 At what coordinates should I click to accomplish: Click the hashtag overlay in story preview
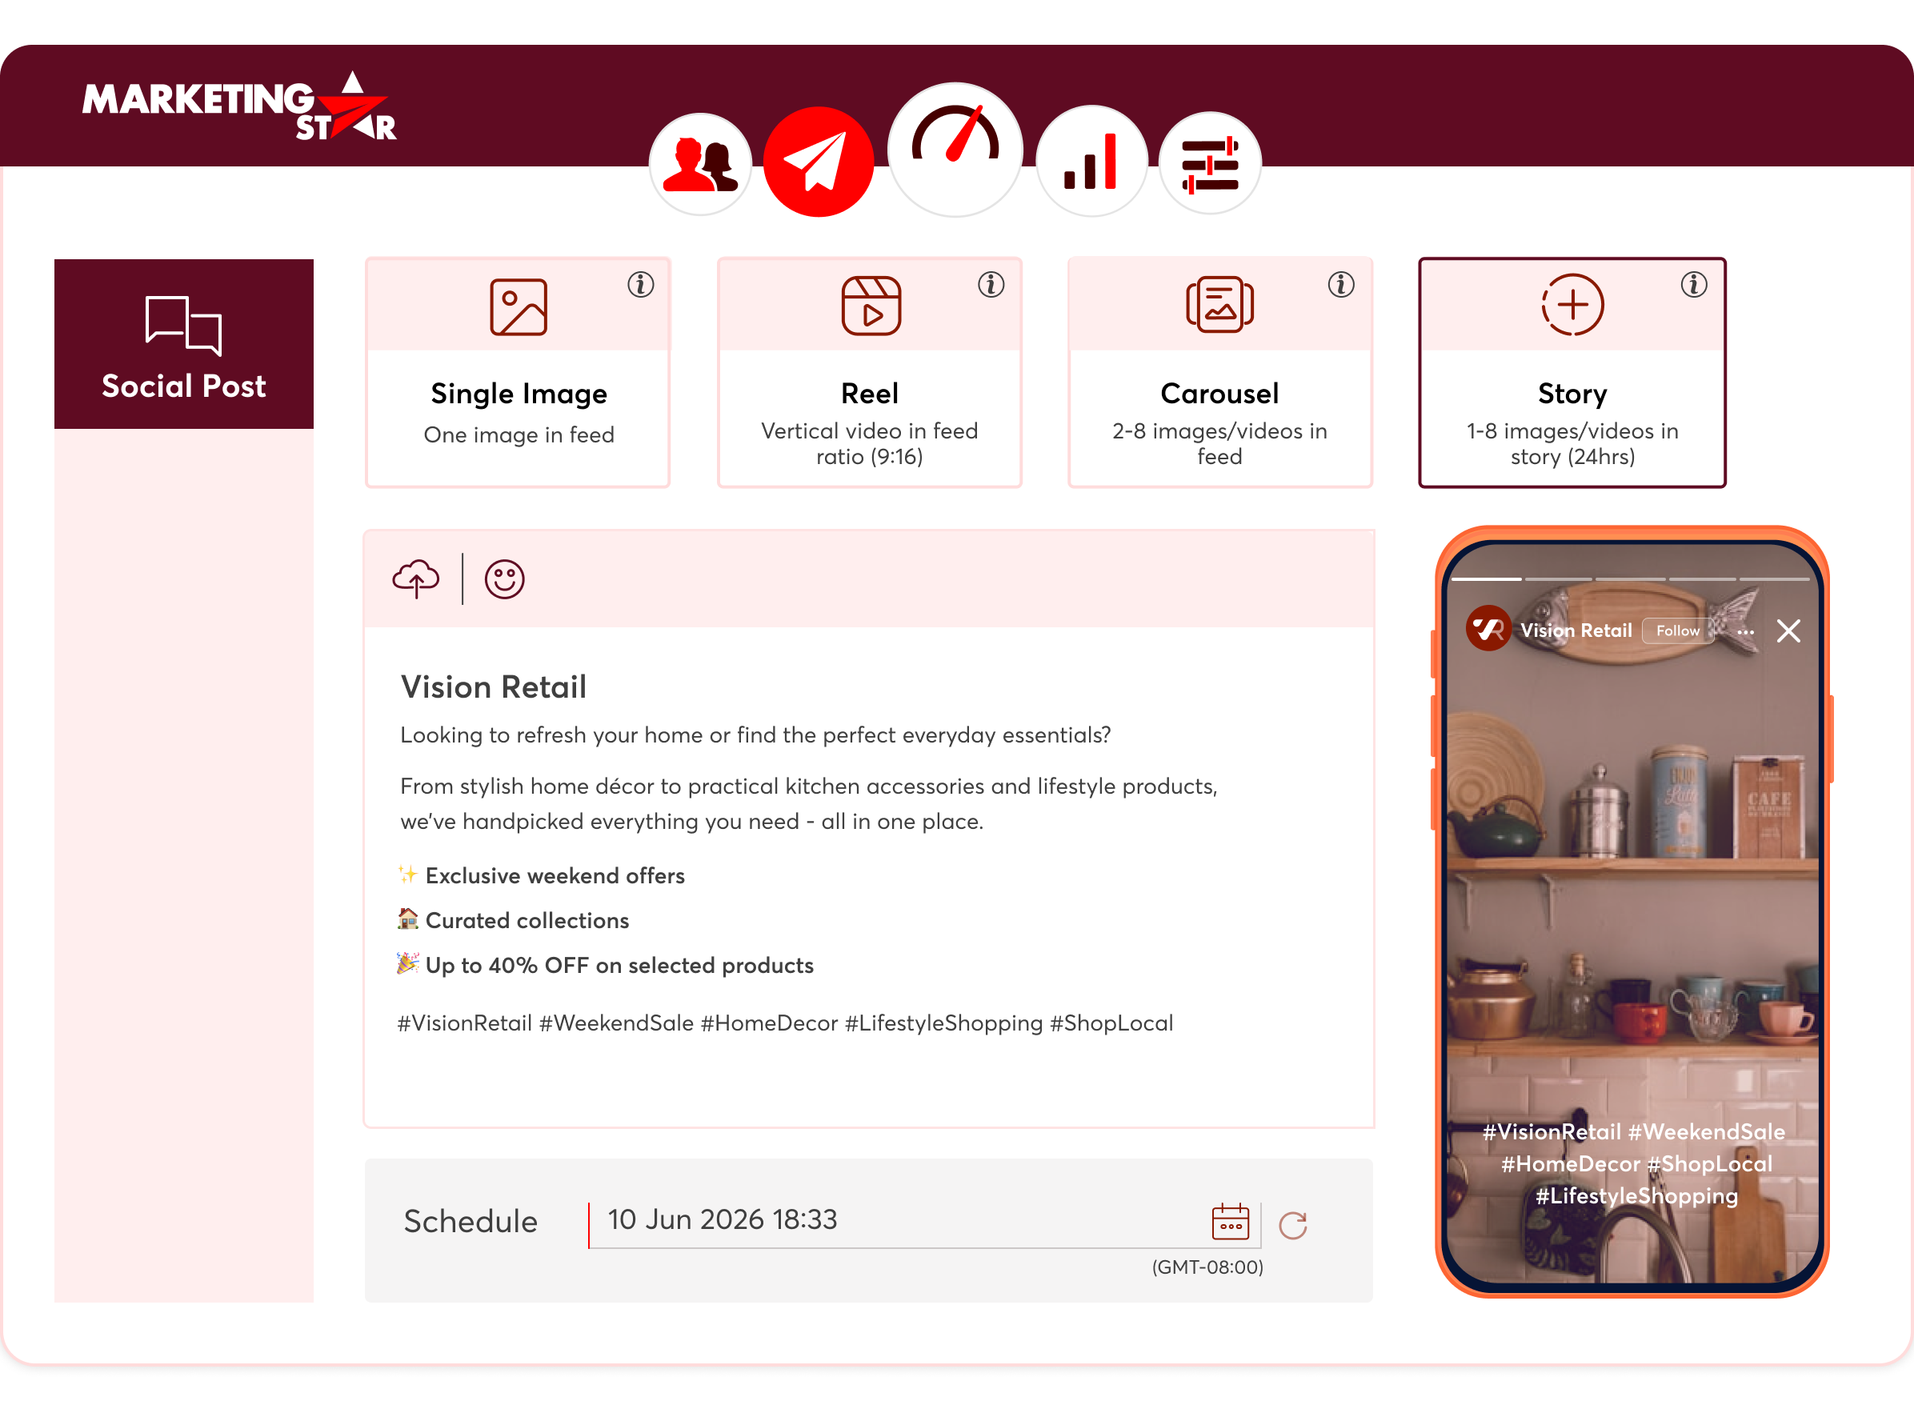(1633, 1163)
